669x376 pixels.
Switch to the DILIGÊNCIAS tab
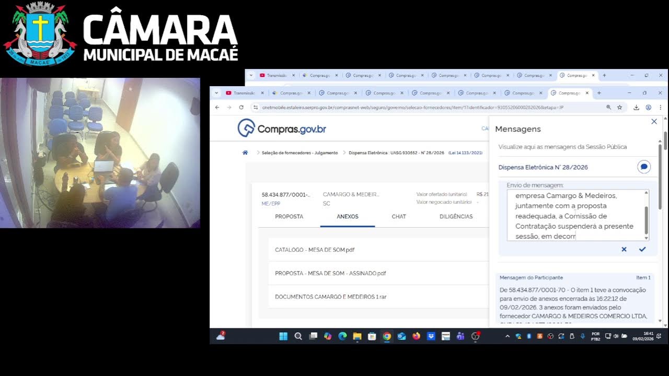(x=456, y=217)
